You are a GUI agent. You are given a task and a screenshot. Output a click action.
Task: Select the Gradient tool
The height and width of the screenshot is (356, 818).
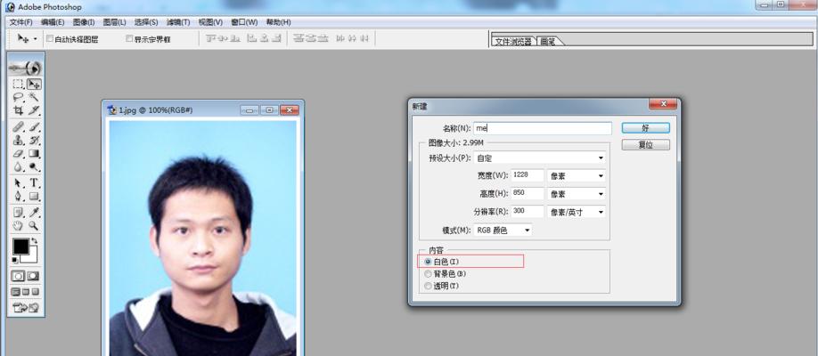[x=34, y=154]
